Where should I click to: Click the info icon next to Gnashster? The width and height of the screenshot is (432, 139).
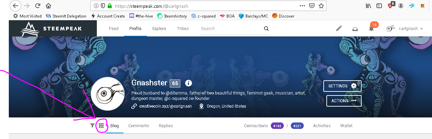pos(189,83)
